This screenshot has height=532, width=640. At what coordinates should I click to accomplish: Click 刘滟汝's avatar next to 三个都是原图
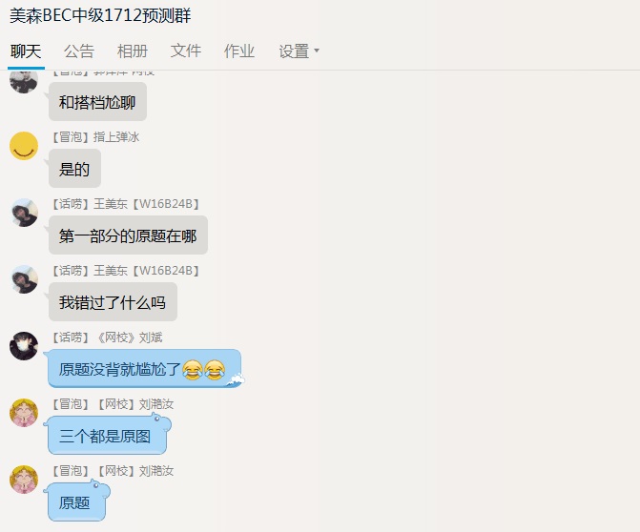[24, 413]
